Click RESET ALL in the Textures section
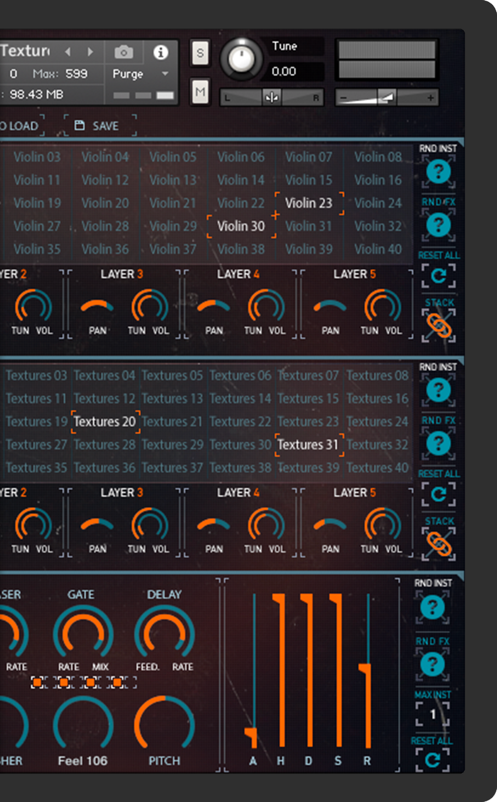Image resolution: width=497 pixels, height=802 pixels. (x=438, y=494)
